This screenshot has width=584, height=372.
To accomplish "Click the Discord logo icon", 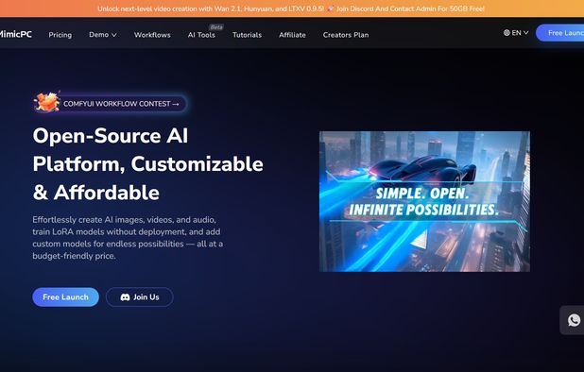I will pos(125,297).
